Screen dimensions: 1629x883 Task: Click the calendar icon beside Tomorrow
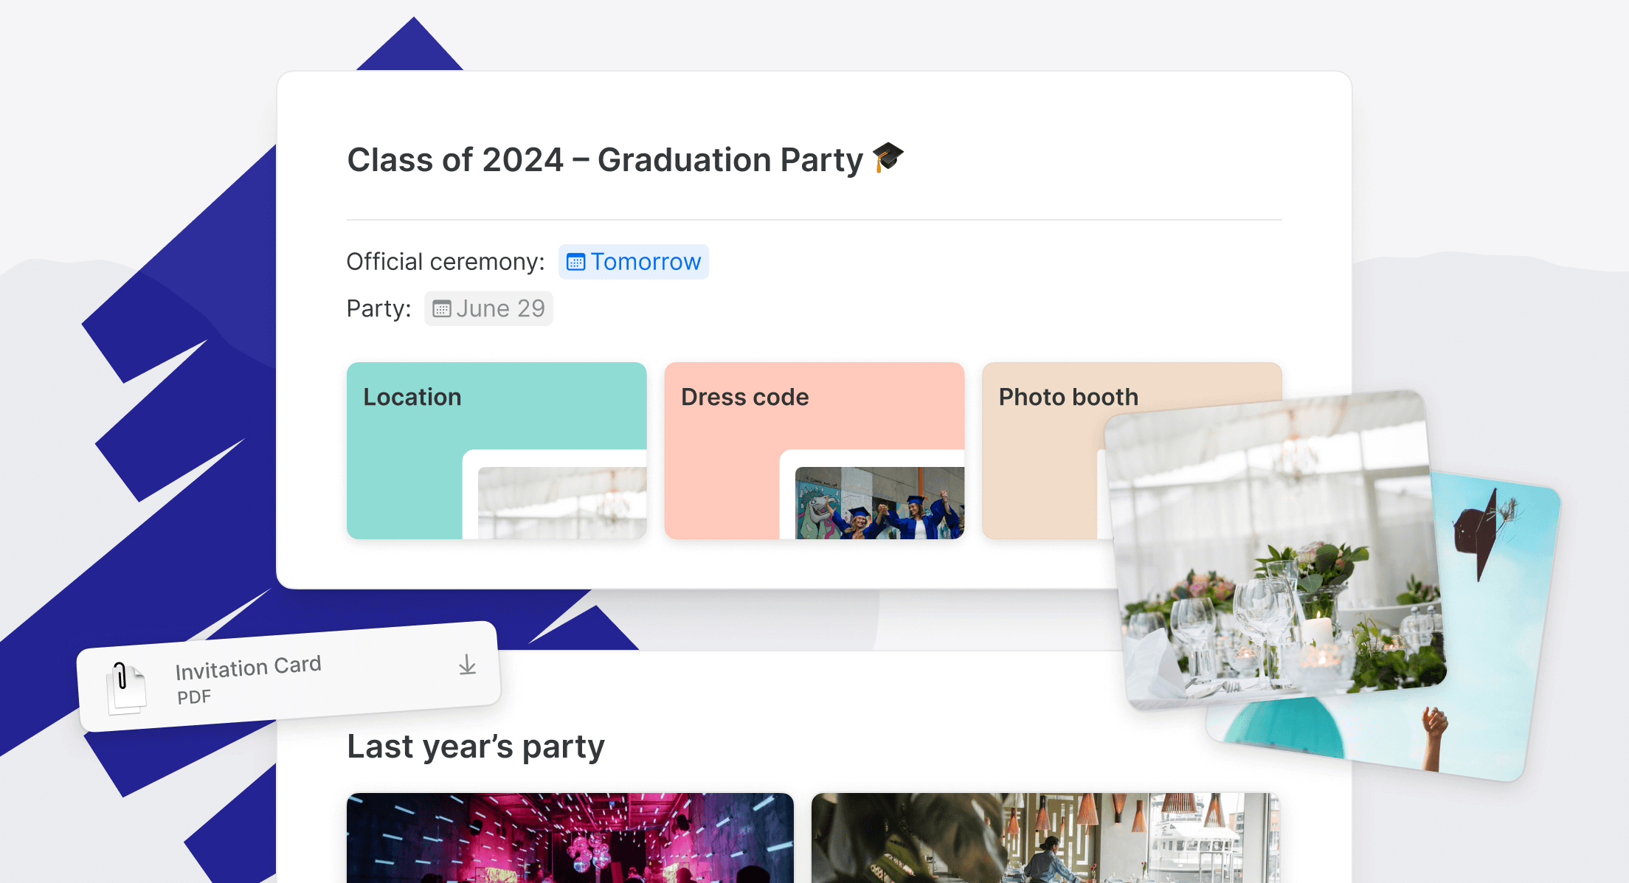coord(575,262)
